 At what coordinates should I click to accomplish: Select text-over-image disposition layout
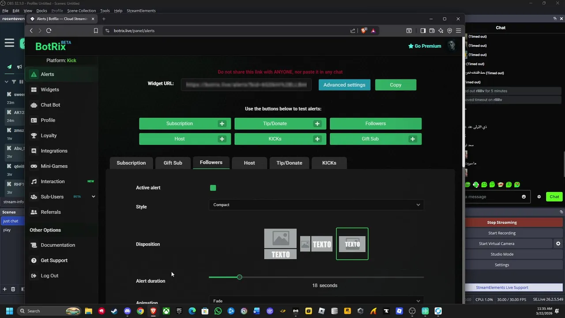tap(352, 244)
